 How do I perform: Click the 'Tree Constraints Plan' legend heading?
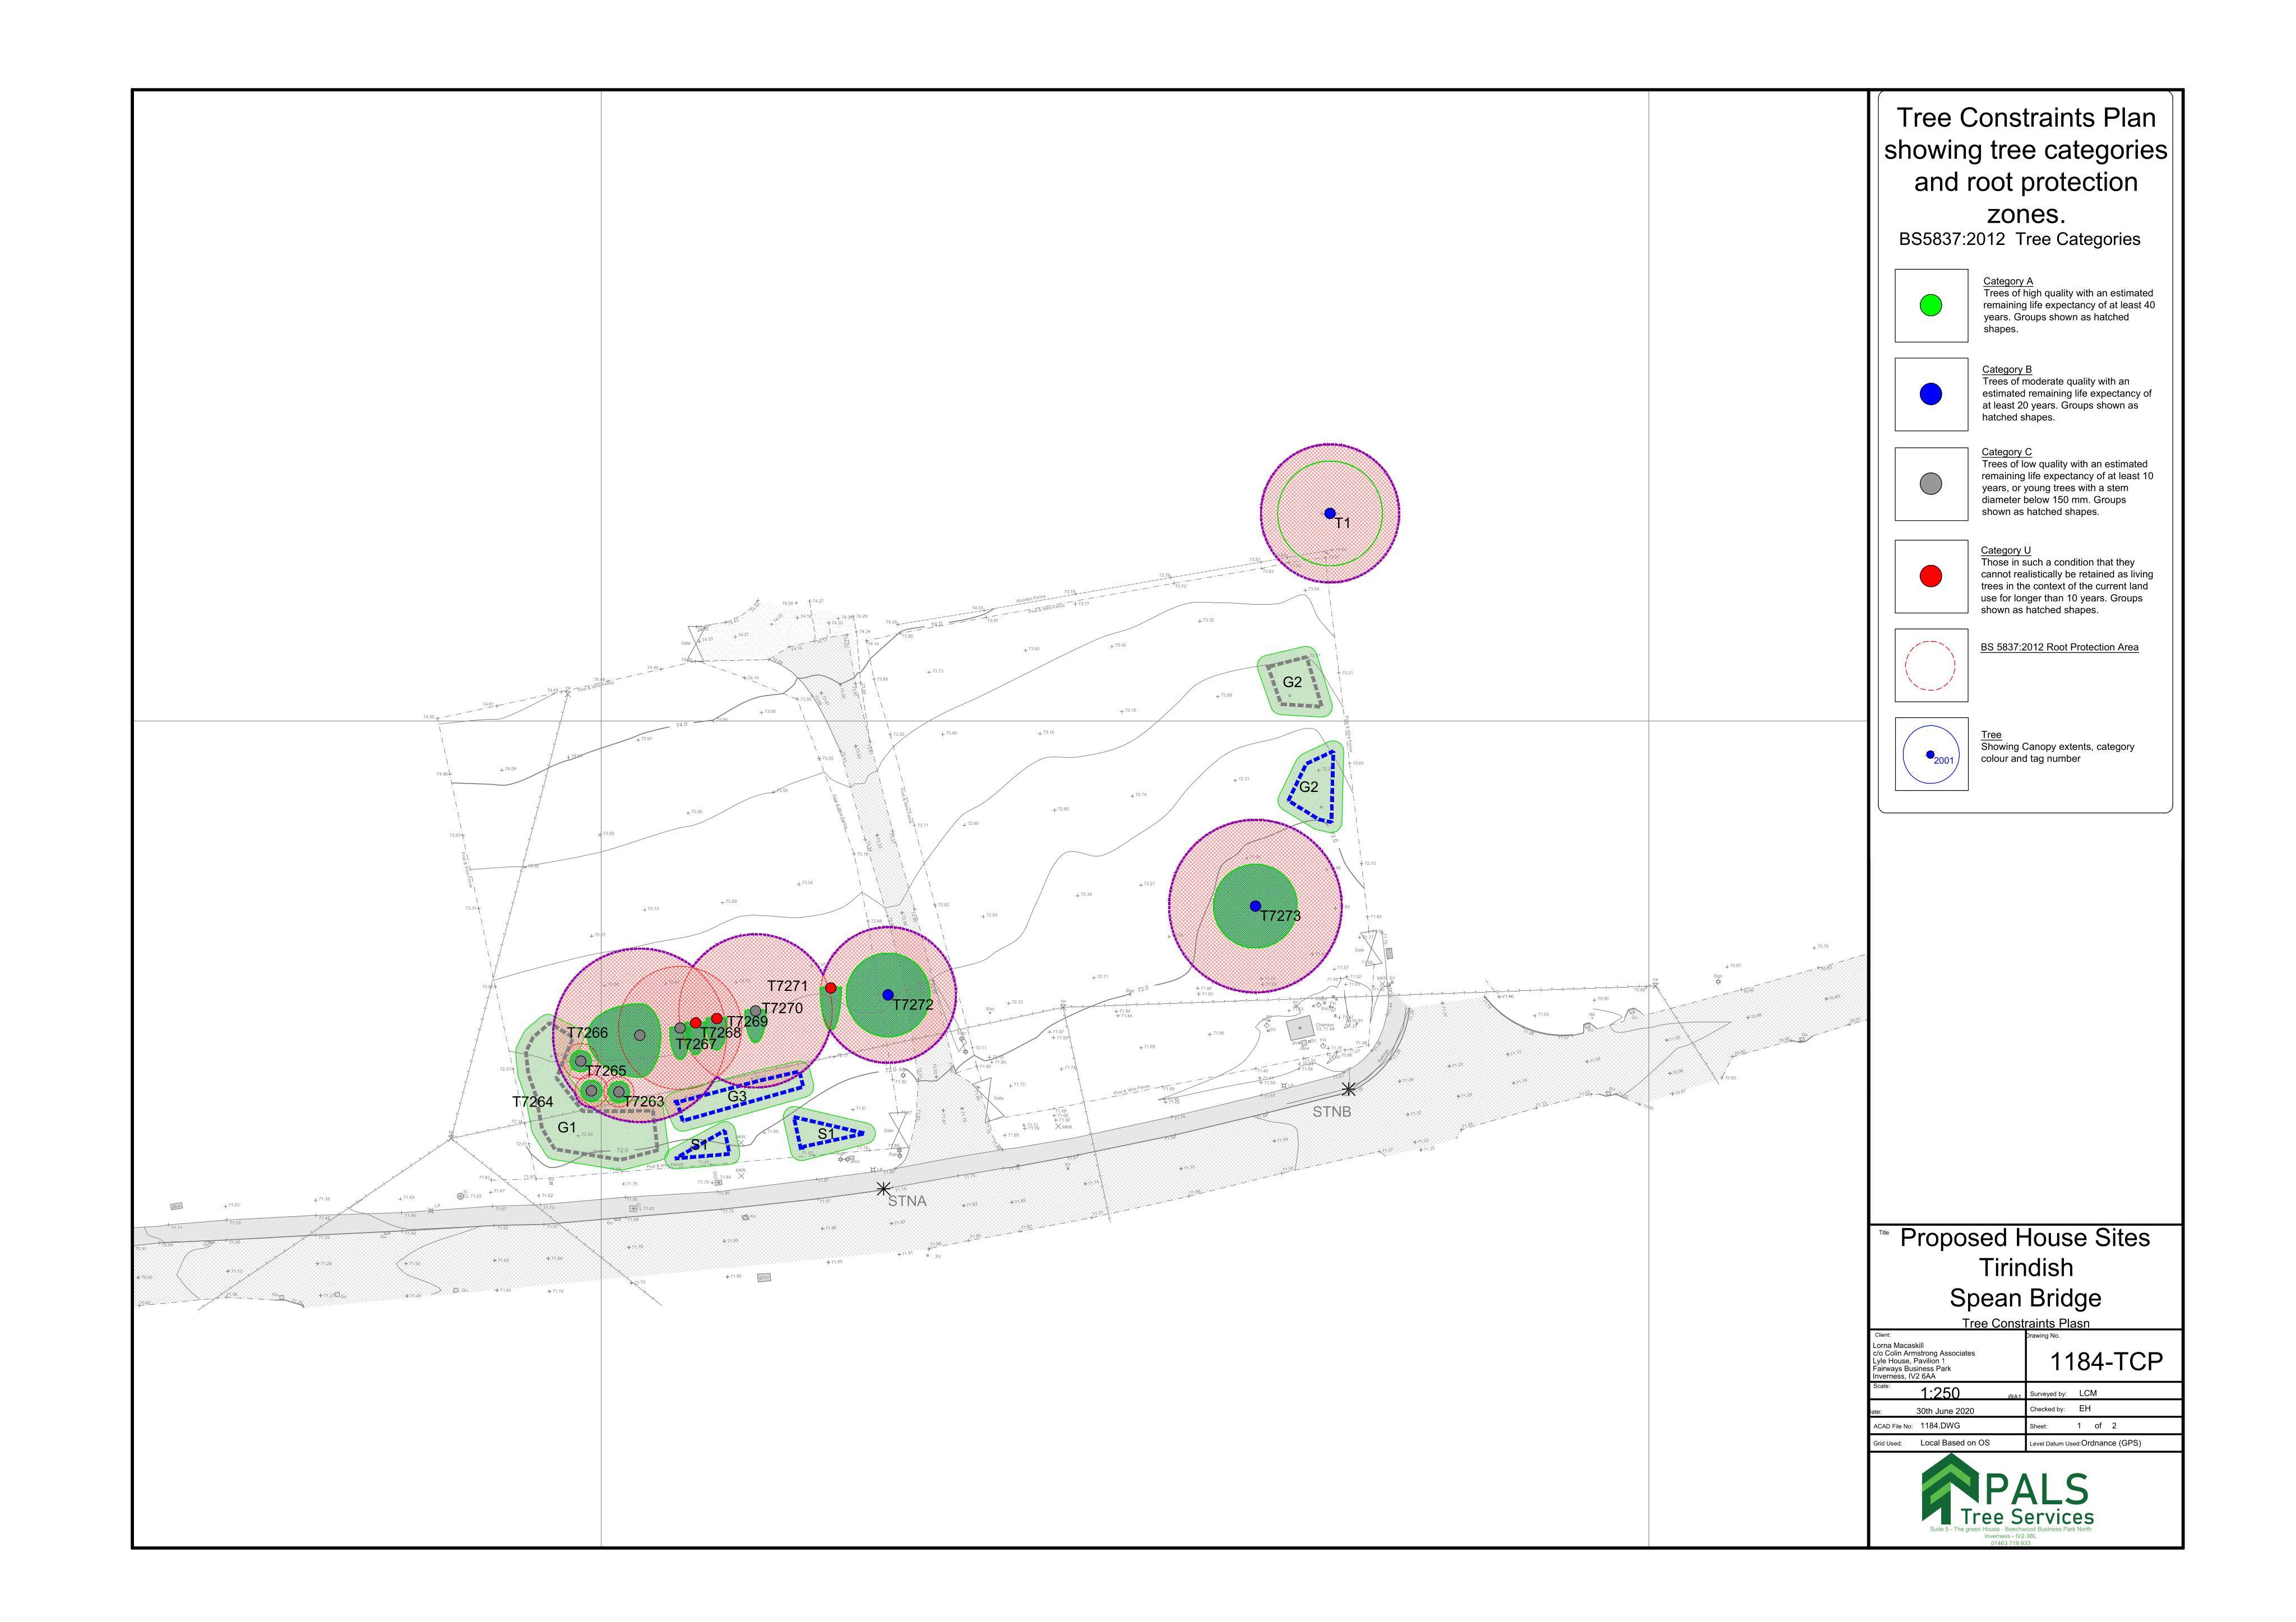[x=2026, y=118]
